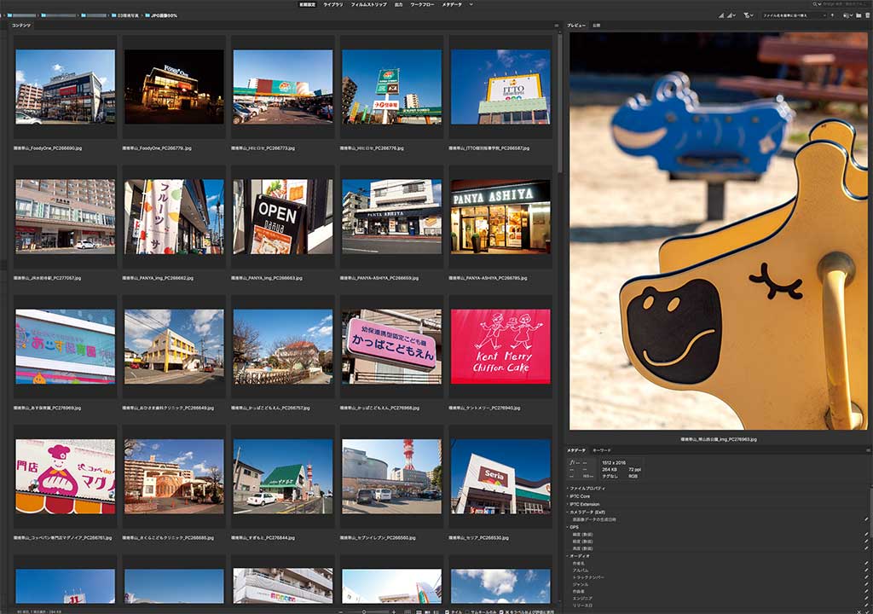Switch to the フィルムストリップ workspace

368,4
